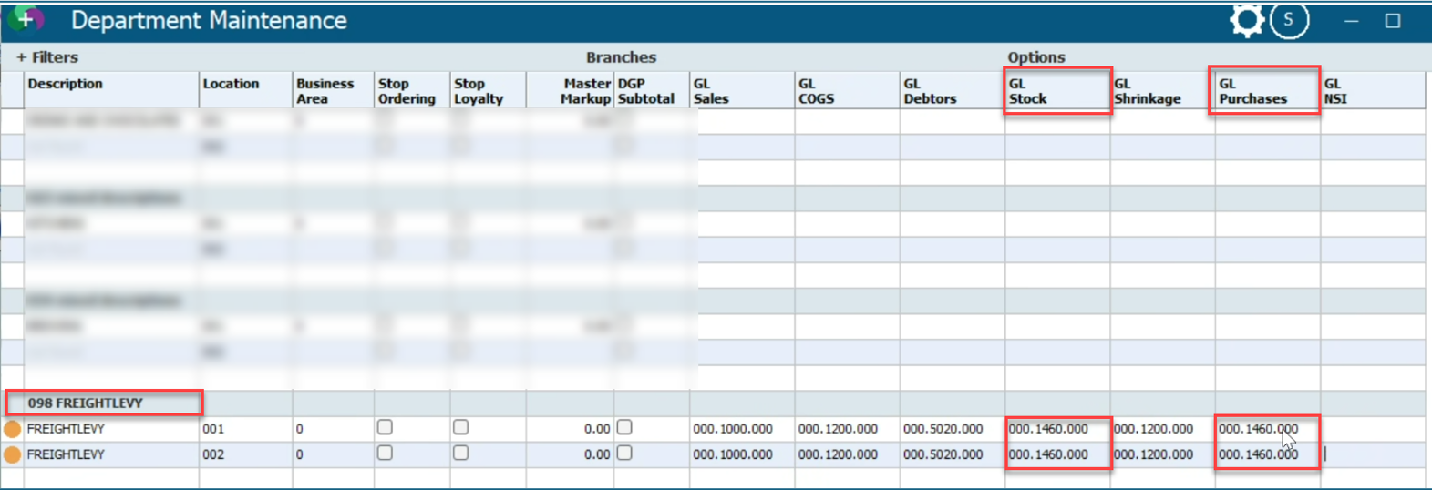Screen dimensions: 1432x490
Task: Click orange status dot for location 001 row
Action: (13, 429)
